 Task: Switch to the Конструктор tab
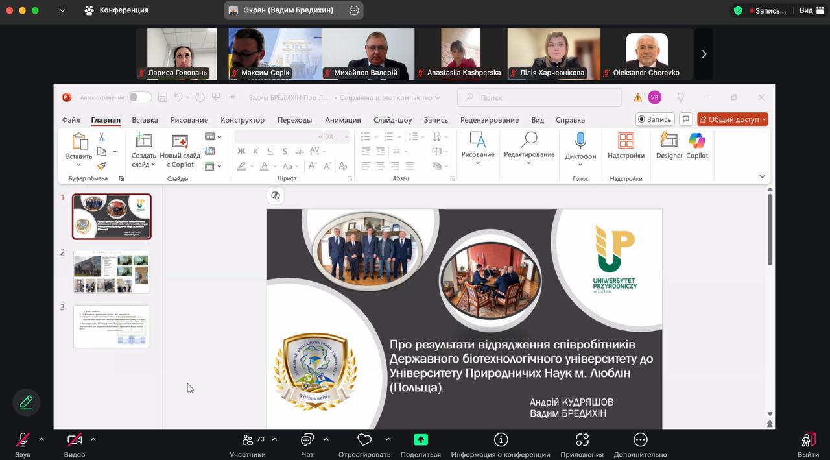243,120
